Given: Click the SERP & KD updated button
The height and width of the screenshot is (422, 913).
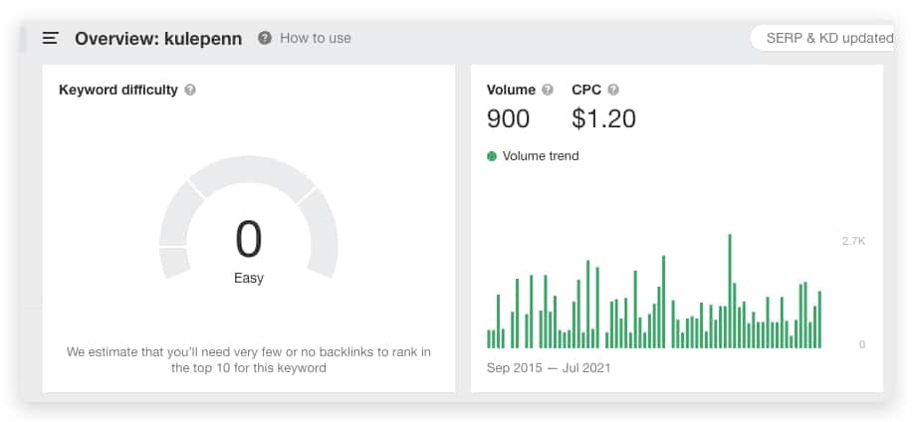Looking at the screenshot, I should 822,38.
